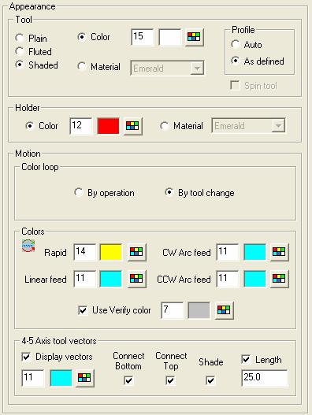Screen dimensions: 312x415
Task: Click the motion colors reset icon
Action: [28, 246]
